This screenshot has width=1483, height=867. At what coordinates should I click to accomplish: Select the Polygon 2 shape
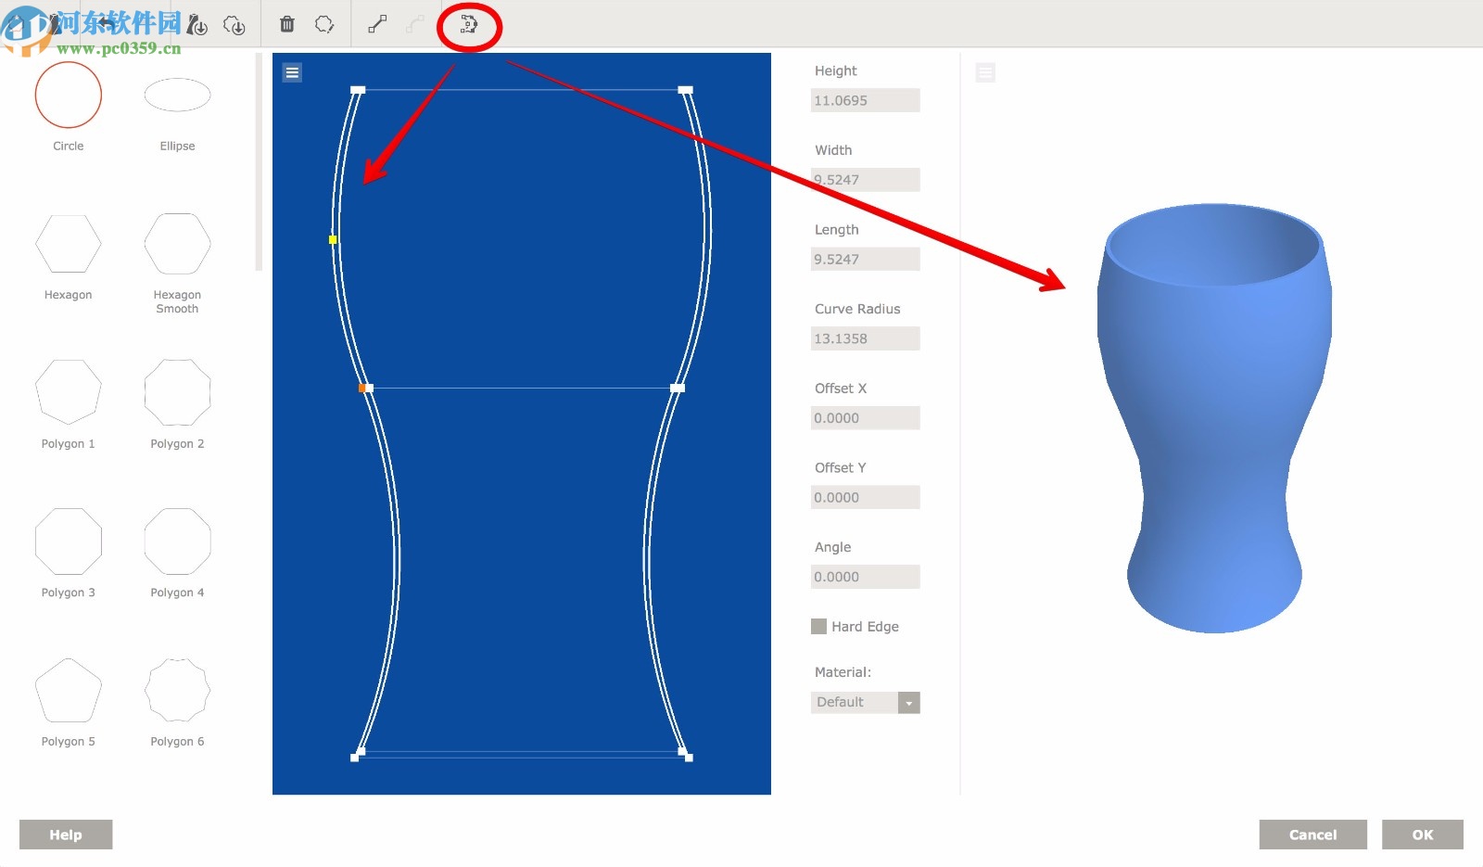(x=177, y=392)
